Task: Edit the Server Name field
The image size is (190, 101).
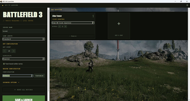Action: coord(24,31)
